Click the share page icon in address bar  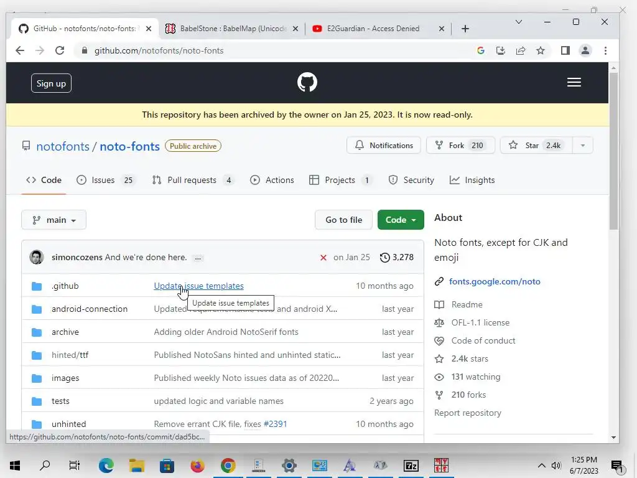coord(521,50)
